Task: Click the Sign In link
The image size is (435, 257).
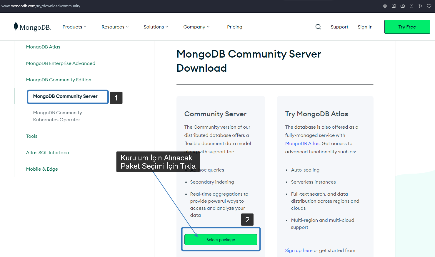Action: tap(365, 27)
